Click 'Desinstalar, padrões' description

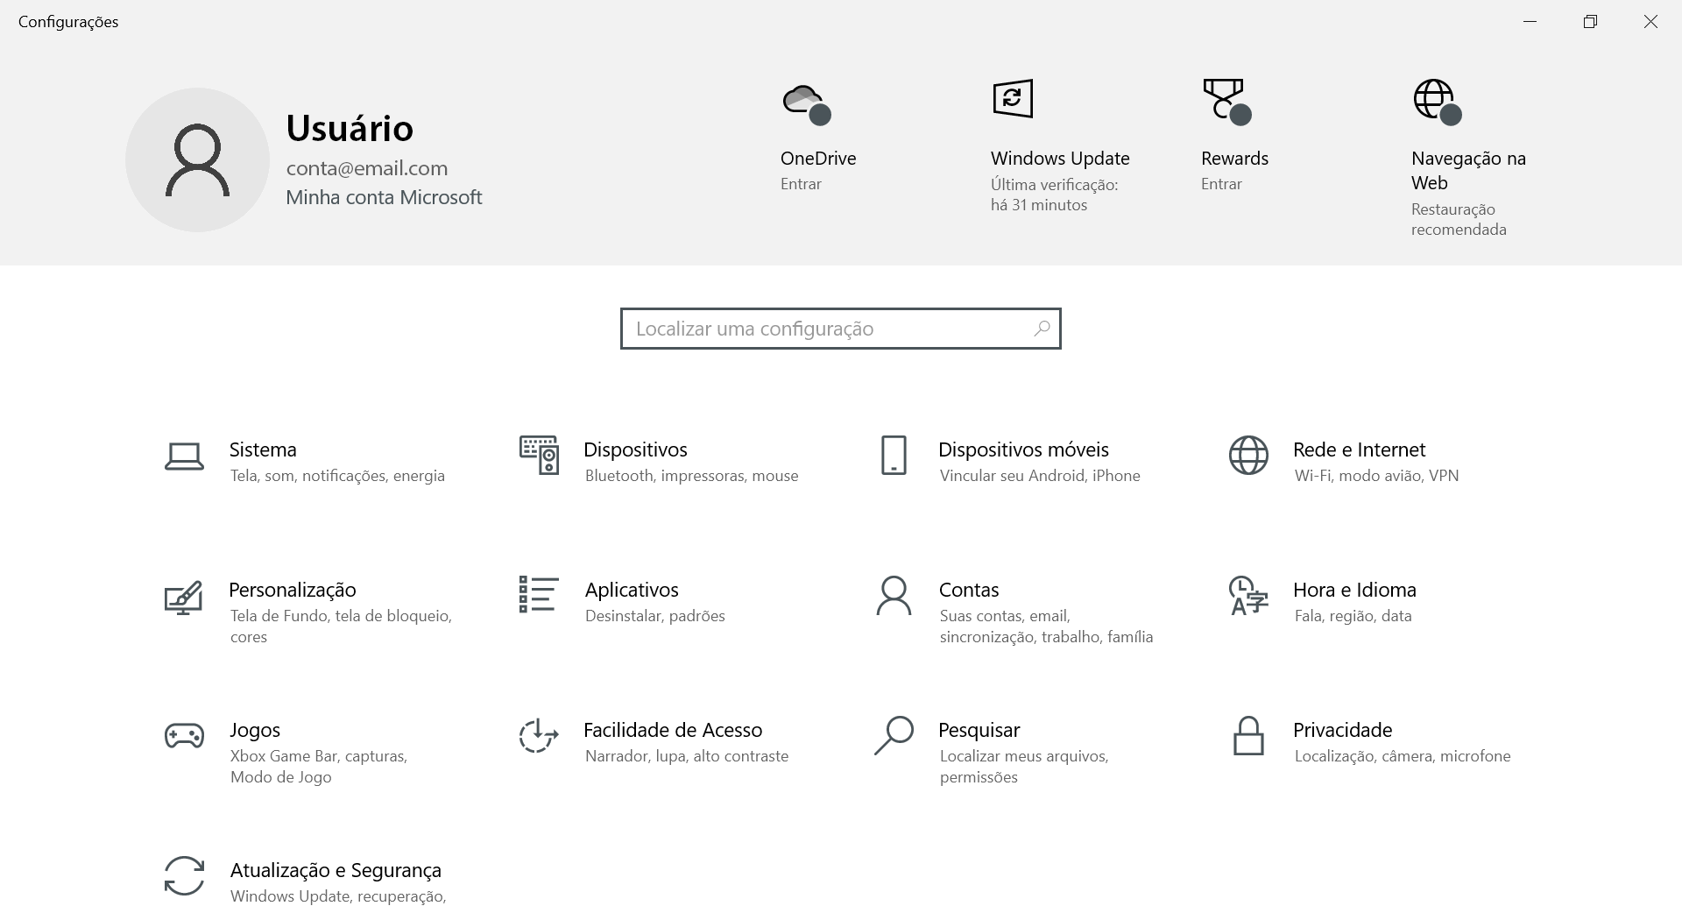[654, 616]
